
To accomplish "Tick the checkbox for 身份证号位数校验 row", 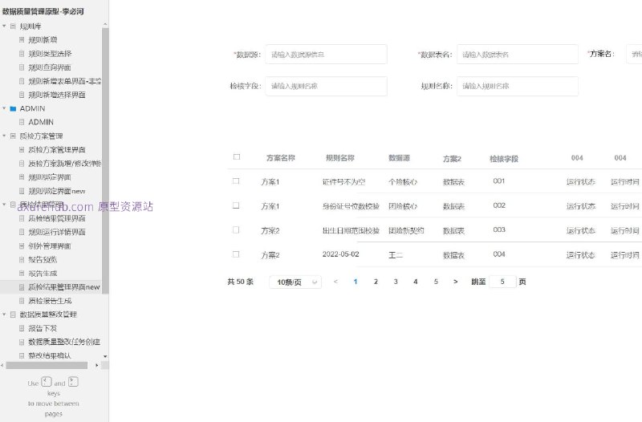I will 236,205.
